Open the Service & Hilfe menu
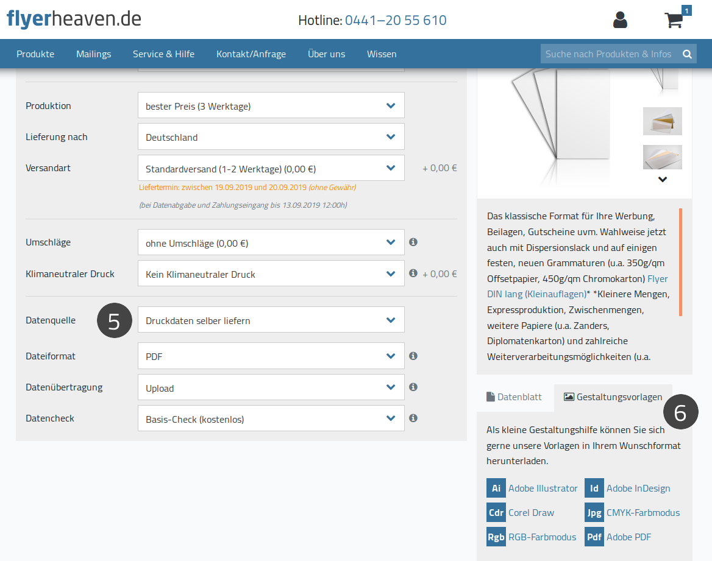712x561 pixels. [x=163, y=54]
